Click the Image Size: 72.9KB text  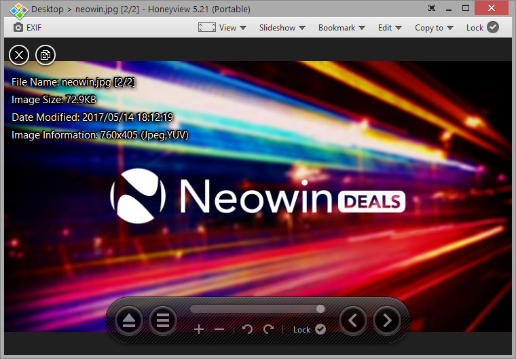click(54, 100)
